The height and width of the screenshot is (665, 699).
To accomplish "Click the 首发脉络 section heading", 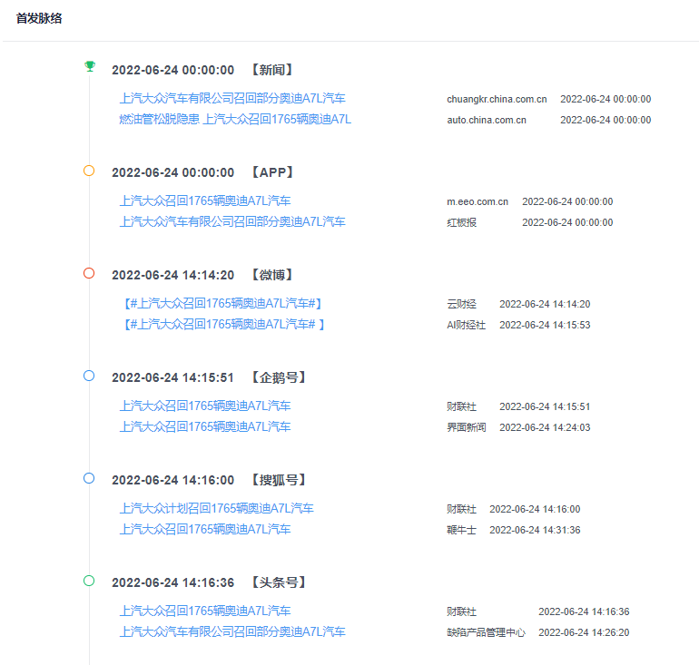I will point(39,18).
